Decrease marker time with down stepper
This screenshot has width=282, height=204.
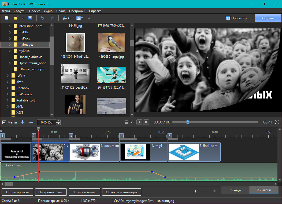tap(58, 124)
